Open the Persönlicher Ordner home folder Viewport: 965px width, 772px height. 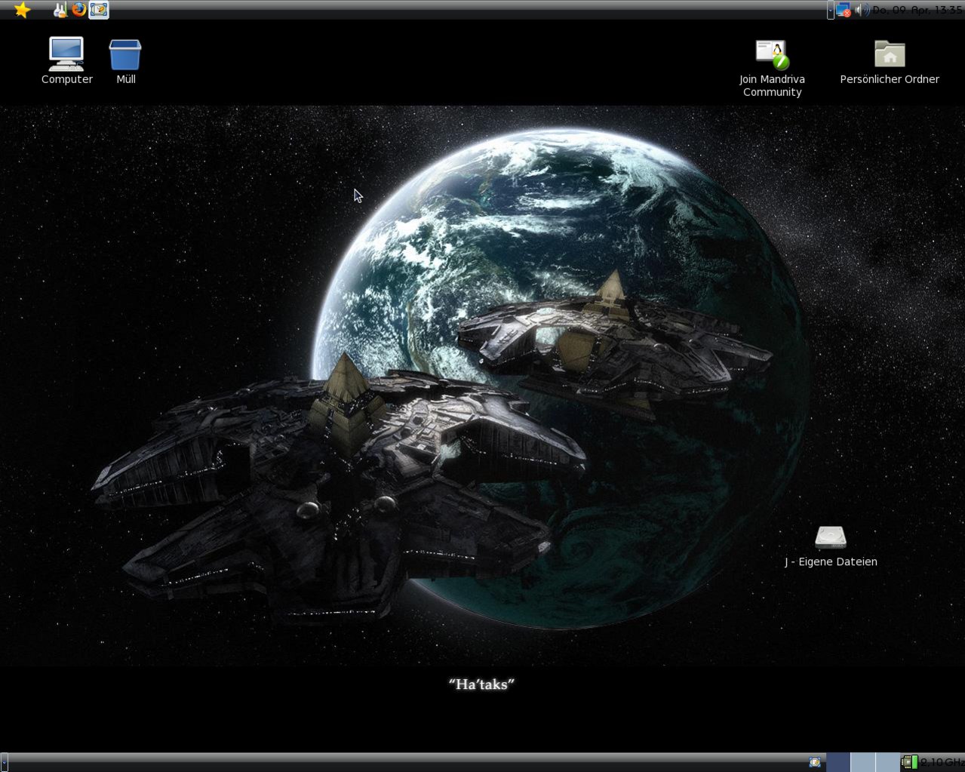point(890,55)
